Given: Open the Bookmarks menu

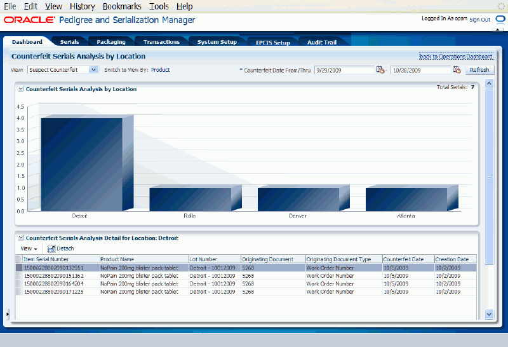Looking at the screenshot, I should point(122,6).
